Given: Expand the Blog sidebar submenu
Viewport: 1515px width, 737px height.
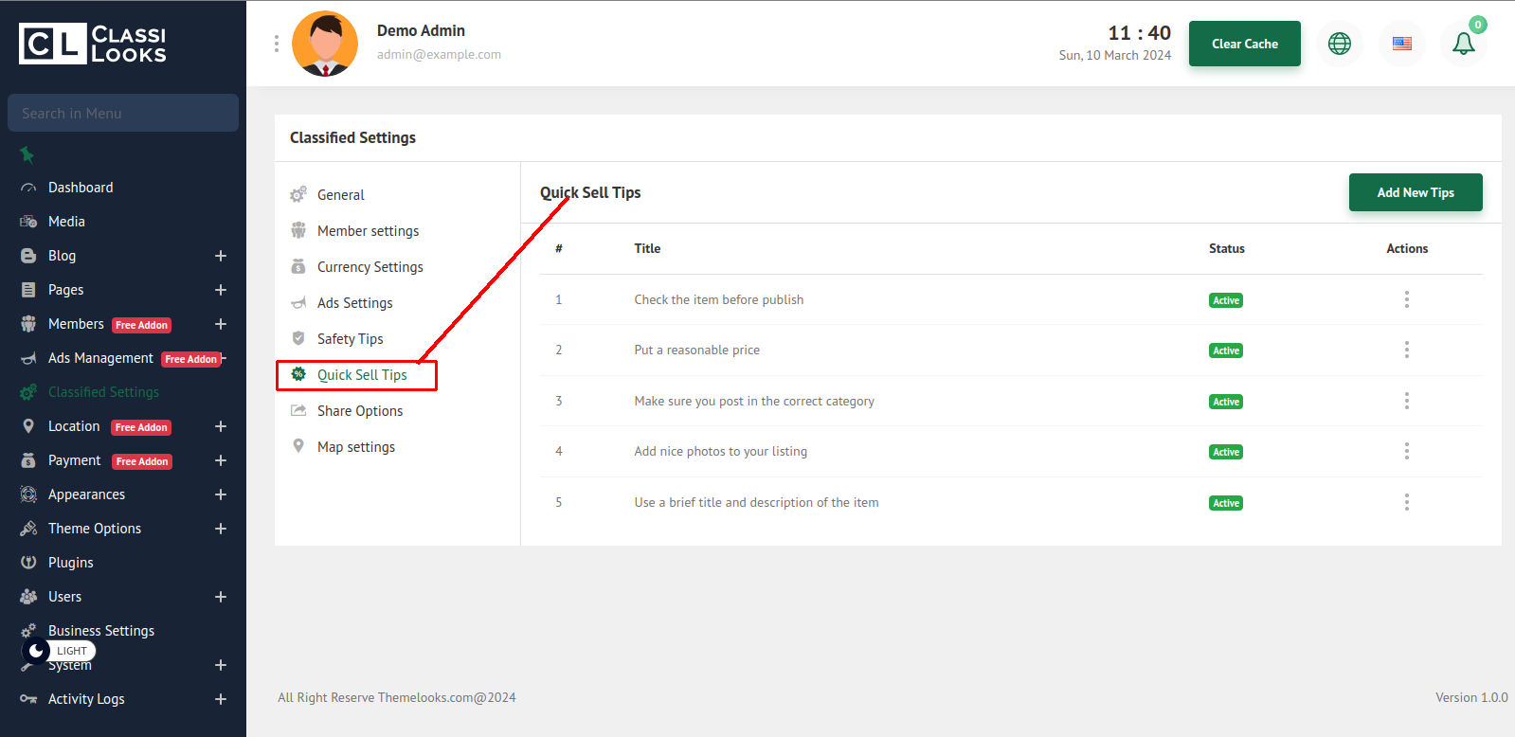Looking at the screenshot, I should point(221,256).
